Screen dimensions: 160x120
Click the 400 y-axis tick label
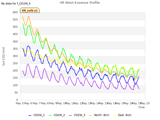tap(15, 42)
